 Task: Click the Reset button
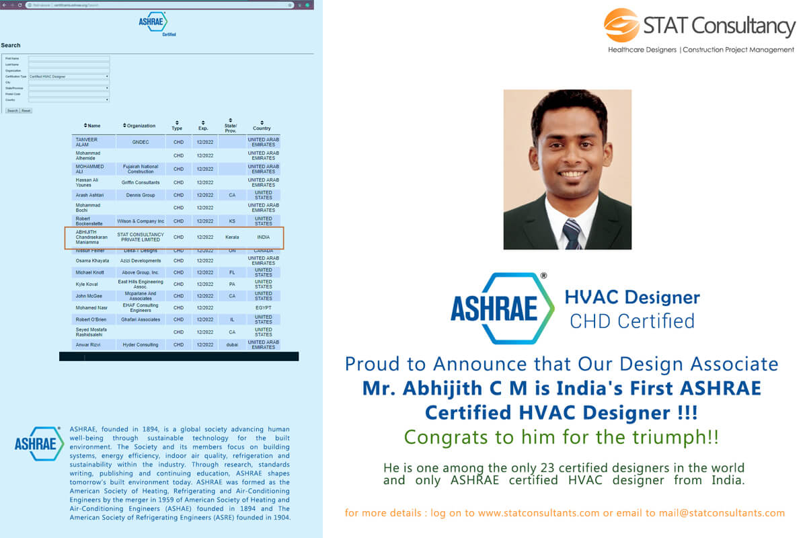pos(26,110)
